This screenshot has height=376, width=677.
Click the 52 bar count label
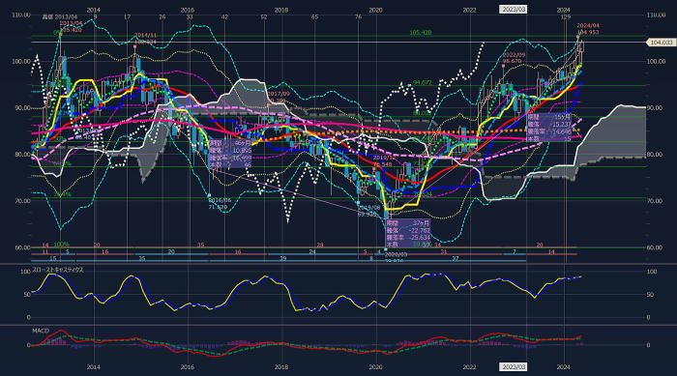(x=264, y=17)
